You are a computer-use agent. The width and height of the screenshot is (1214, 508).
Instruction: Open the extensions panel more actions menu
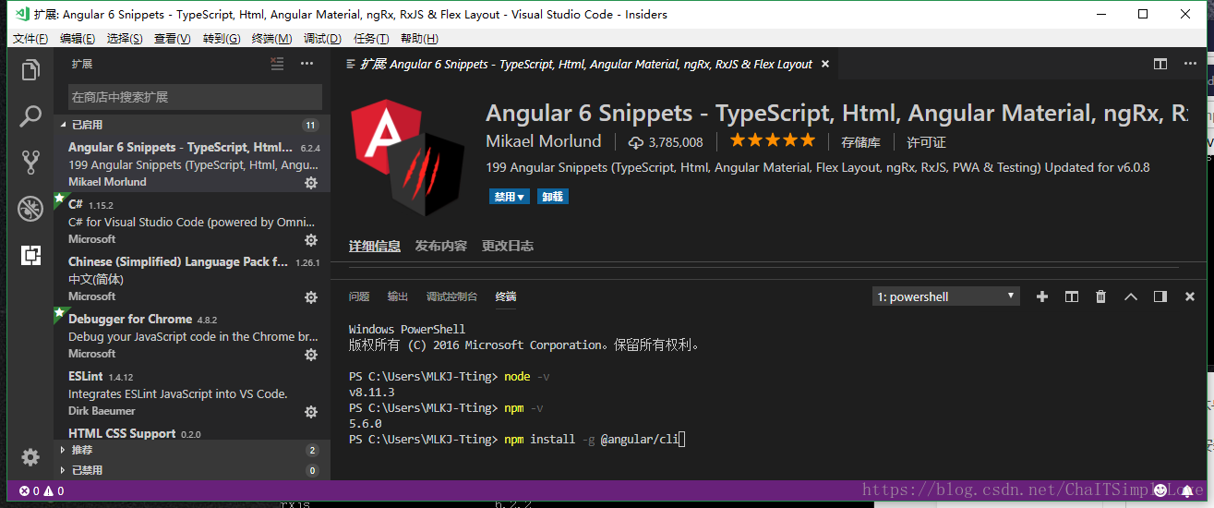click(307, 64)
